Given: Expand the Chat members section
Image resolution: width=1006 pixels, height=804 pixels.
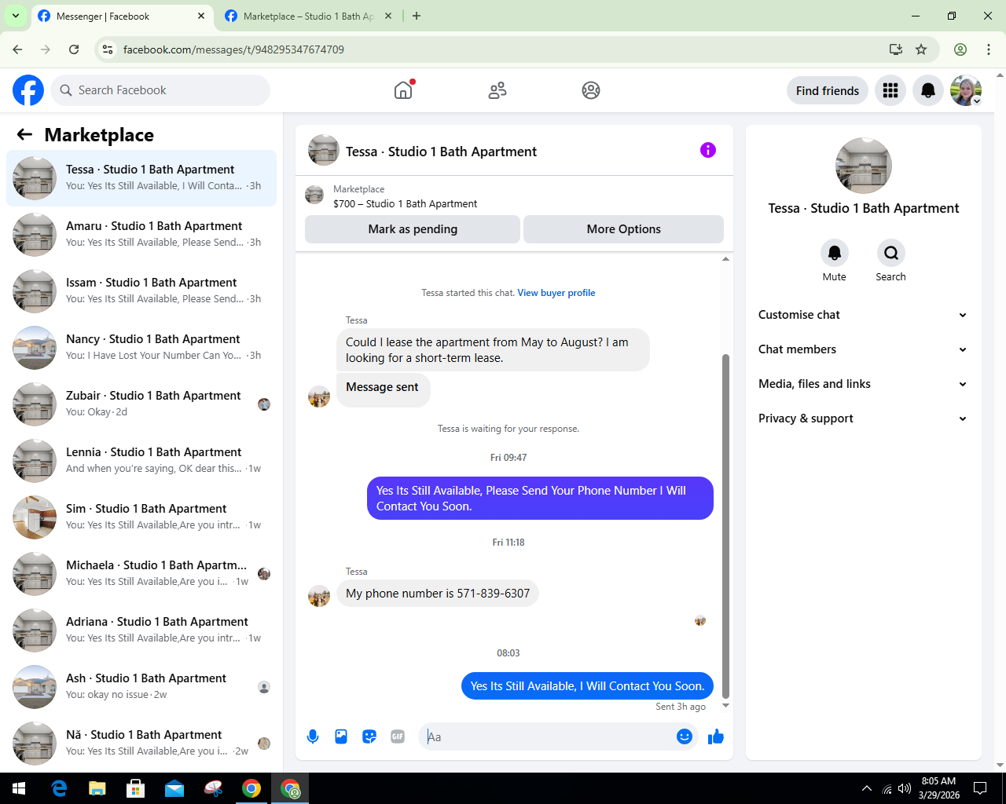Looking at the screenshot, I should (x=863, y=349).
